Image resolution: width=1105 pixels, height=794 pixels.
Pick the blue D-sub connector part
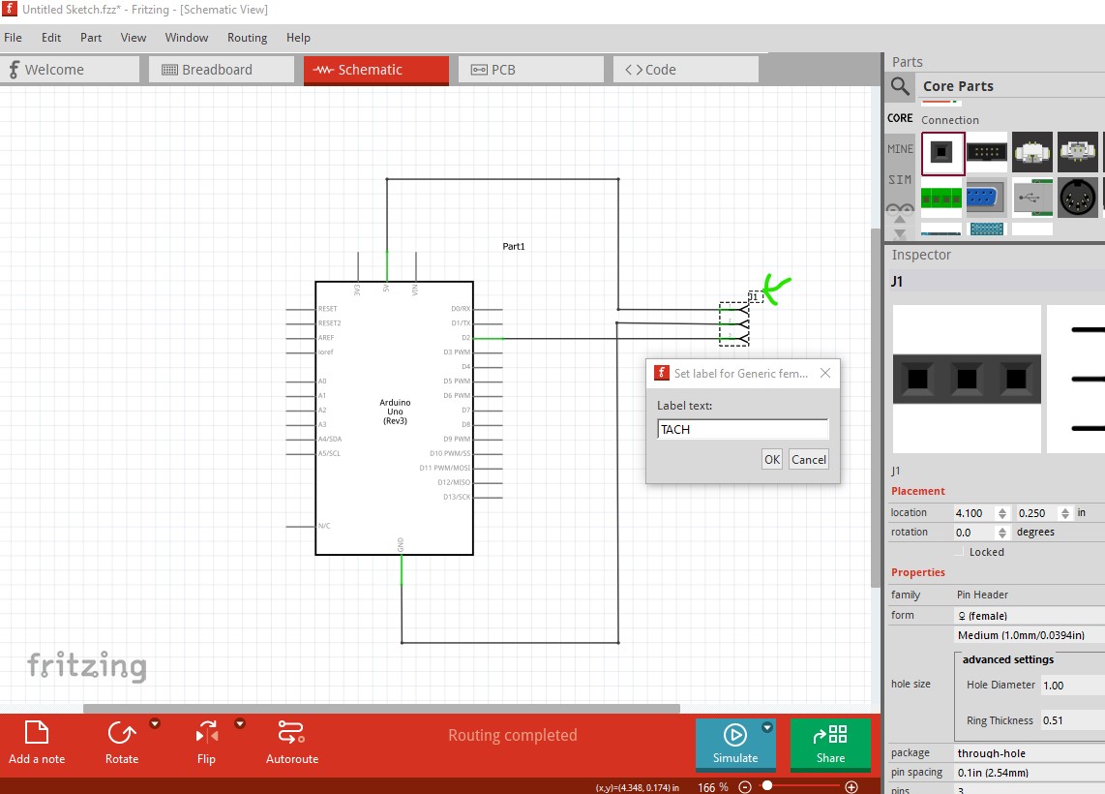tap(986, 198)
